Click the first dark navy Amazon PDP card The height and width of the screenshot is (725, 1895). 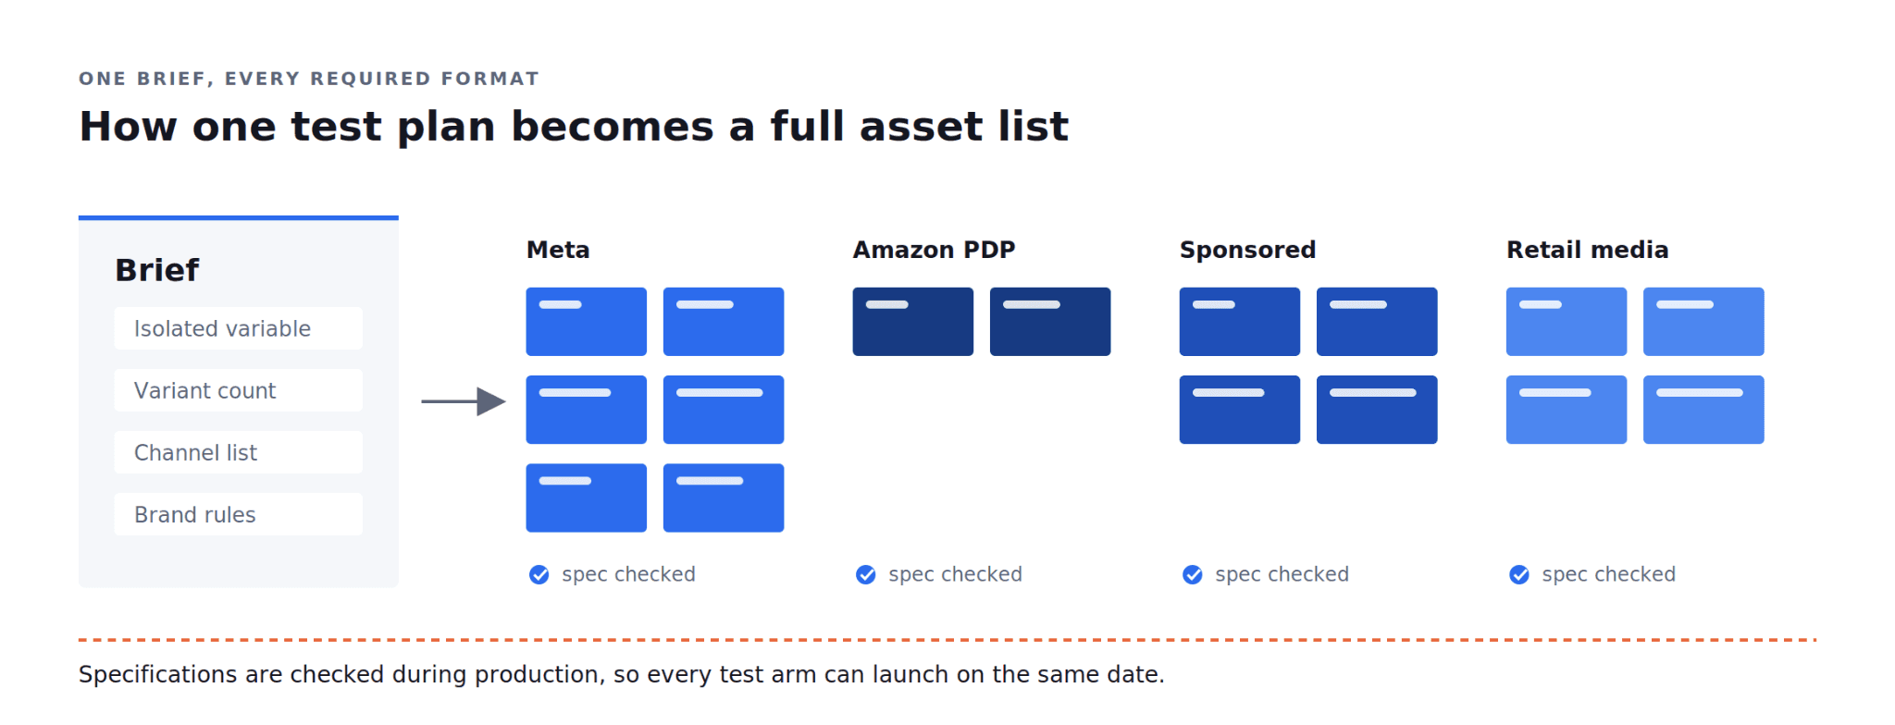click(913, 322)
